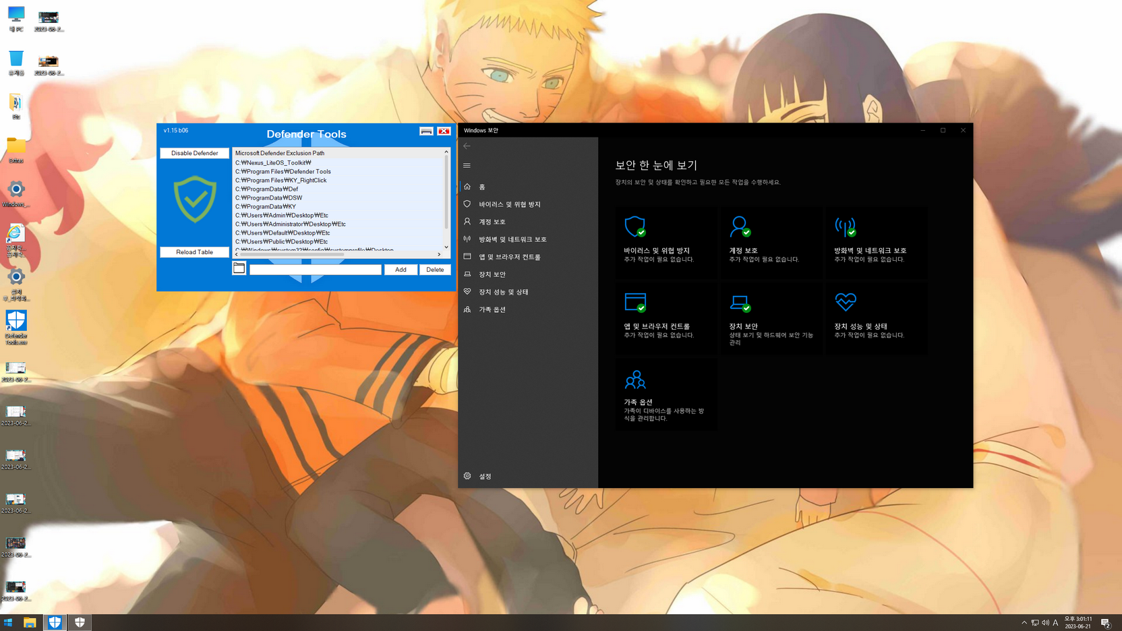
Task: Open the folder browse icon in Defender Tools
Action: 239,268
